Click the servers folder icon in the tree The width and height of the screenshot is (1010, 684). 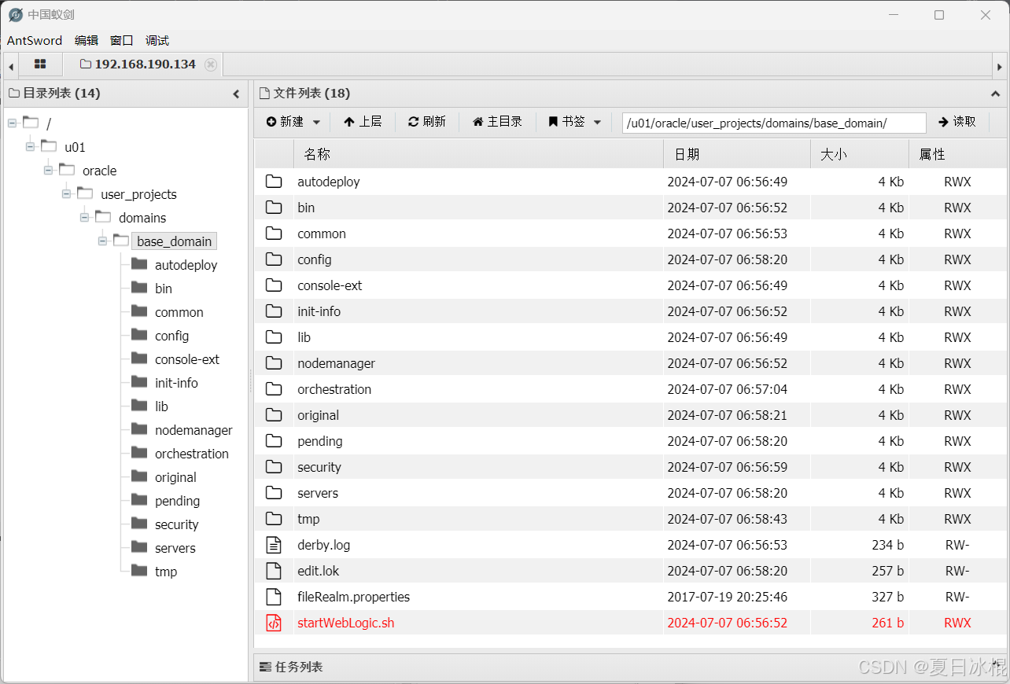(139, 547)
